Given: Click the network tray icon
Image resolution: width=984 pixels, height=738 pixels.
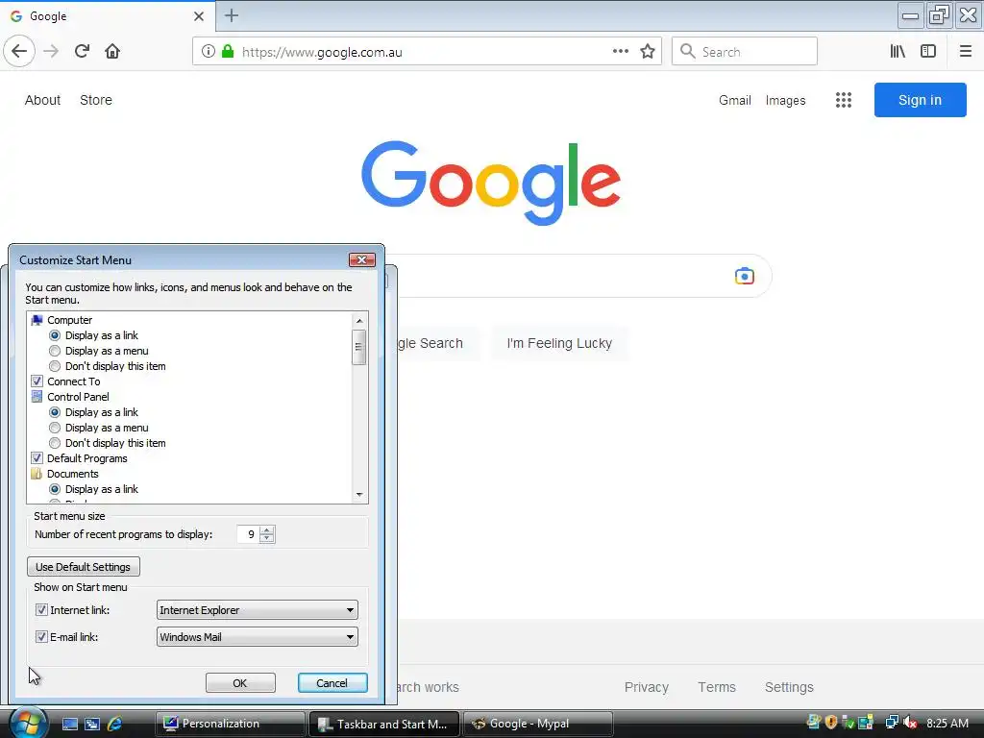Looking at the screenshot, I should pos(892,723).
